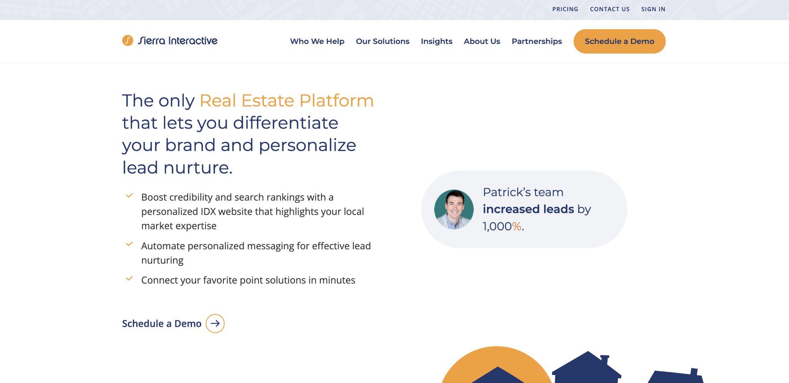This screenshot has height=383, width=789.
Task: Open the Our Solutions menu
Action: coord(383,41)
